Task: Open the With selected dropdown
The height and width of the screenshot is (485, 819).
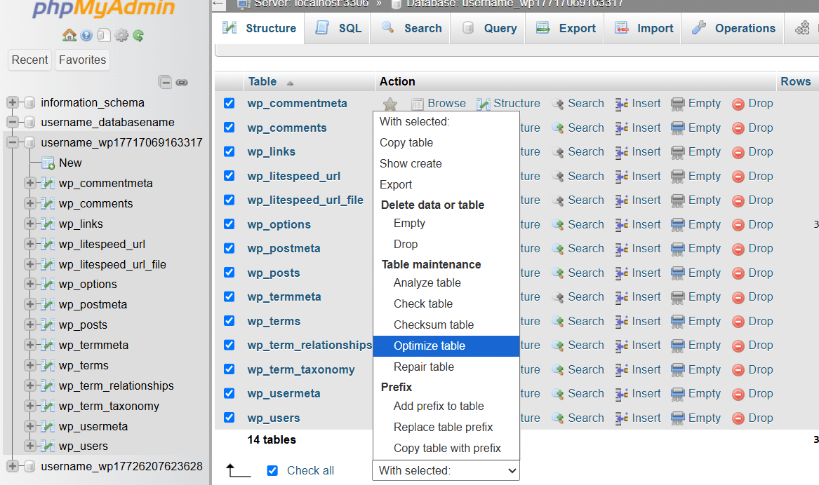Action: 446,470
